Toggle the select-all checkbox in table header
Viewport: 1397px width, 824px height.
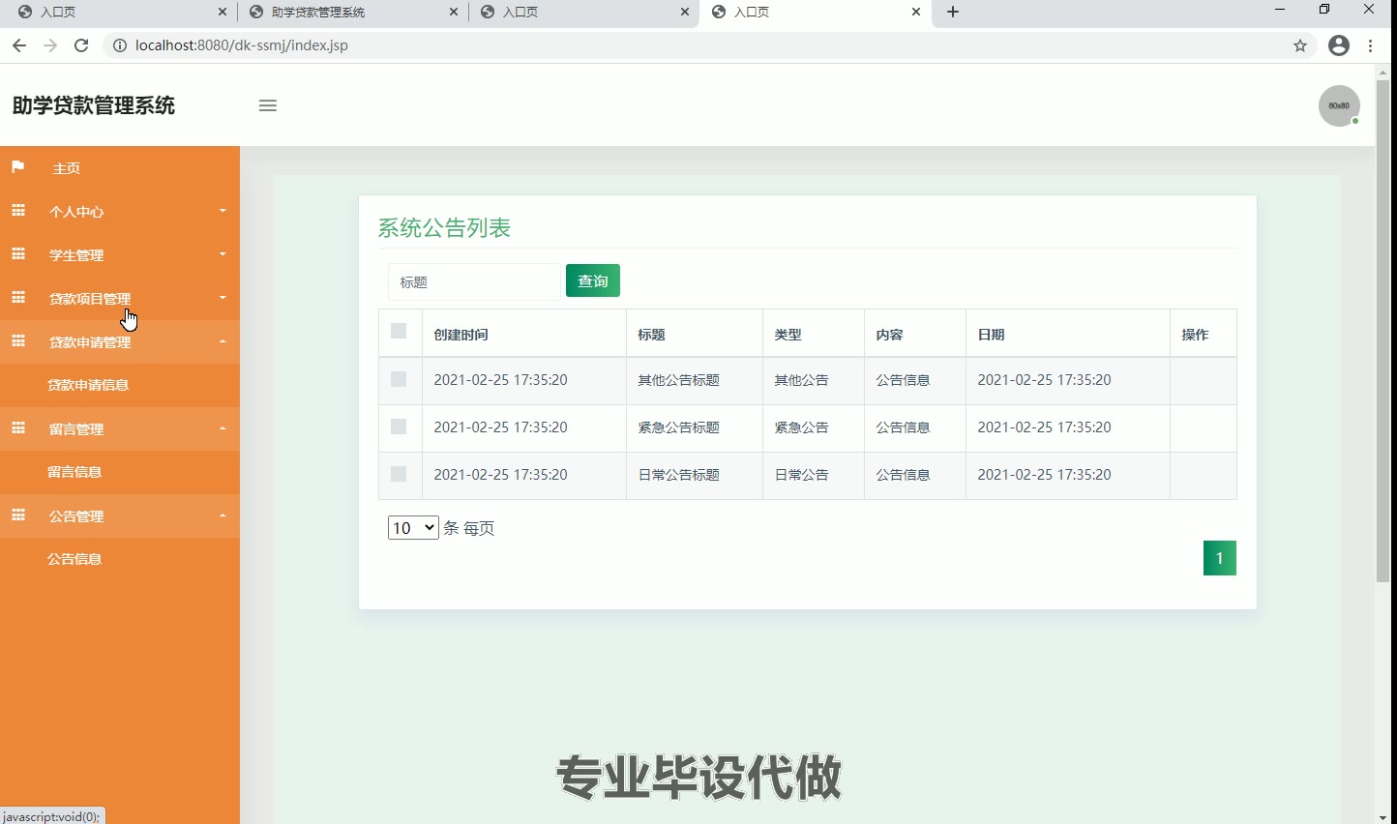399,332
